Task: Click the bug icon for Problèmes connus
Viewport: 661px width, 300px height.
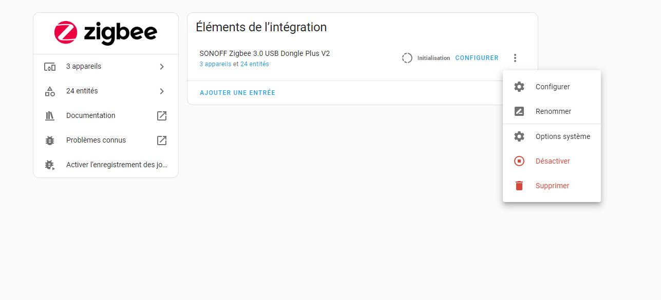Action: click(x=50, y=141)
